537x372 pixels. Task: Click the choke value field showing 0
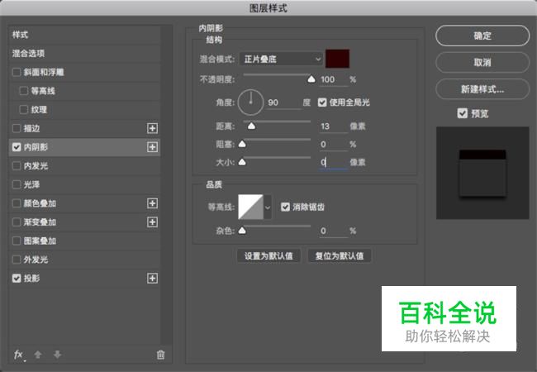coord(333,145)
